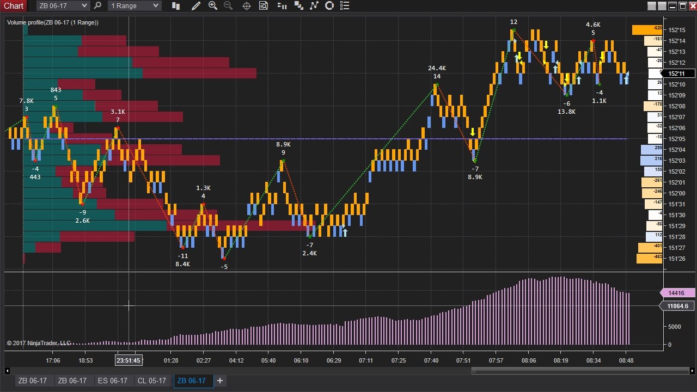Open the properties list icon

click(x=344, y=5)
